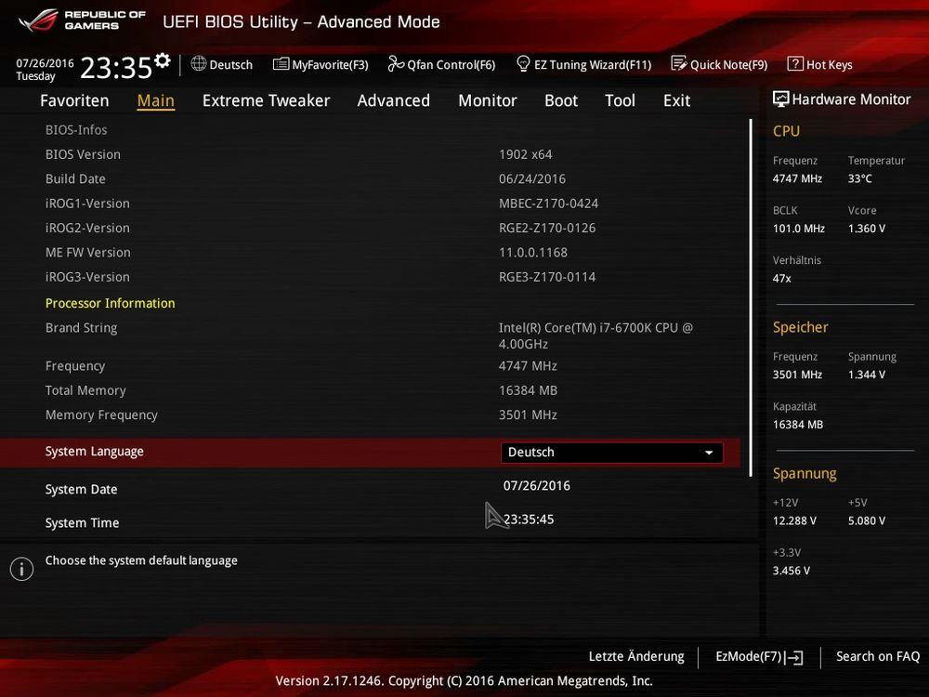Viewport: 929px width, 697px height.
Task: Select the System Date row label
Action: pyautogui.click(x=81, y=490)
